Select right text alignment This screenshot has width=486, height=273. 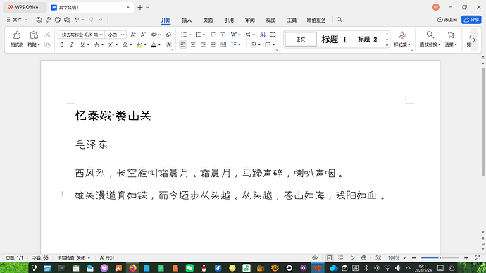(203, 44)
